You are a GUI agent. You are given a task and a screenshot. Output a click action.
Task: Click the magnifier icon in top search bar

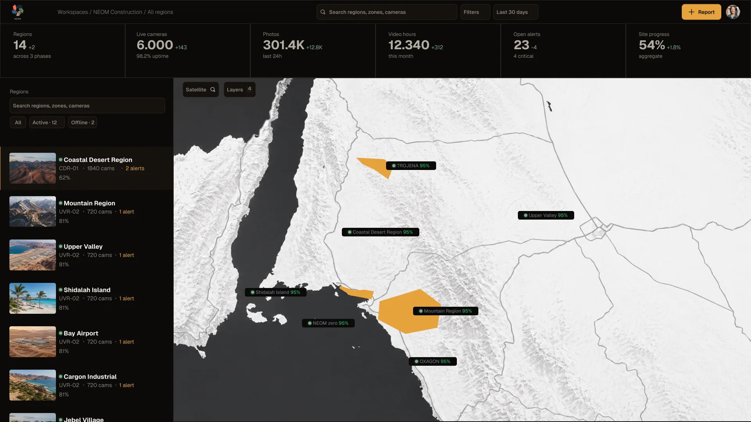tap(323, 12)
